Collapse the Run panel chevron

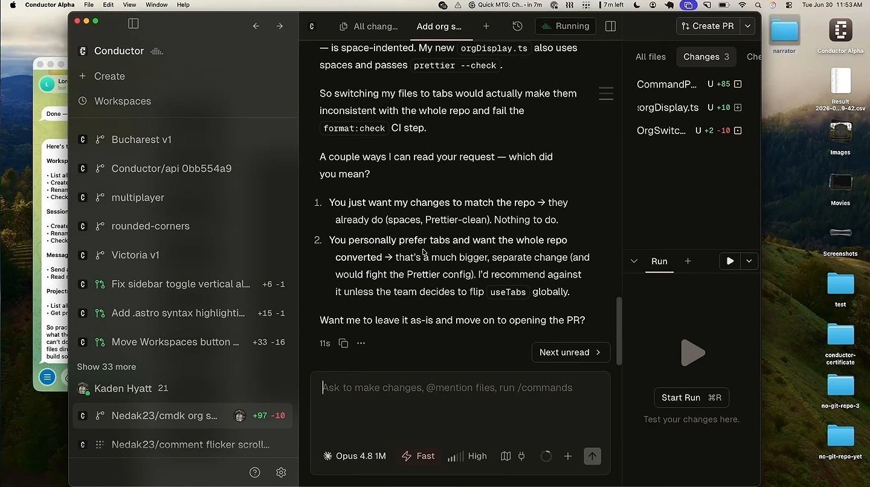[634, 261]
